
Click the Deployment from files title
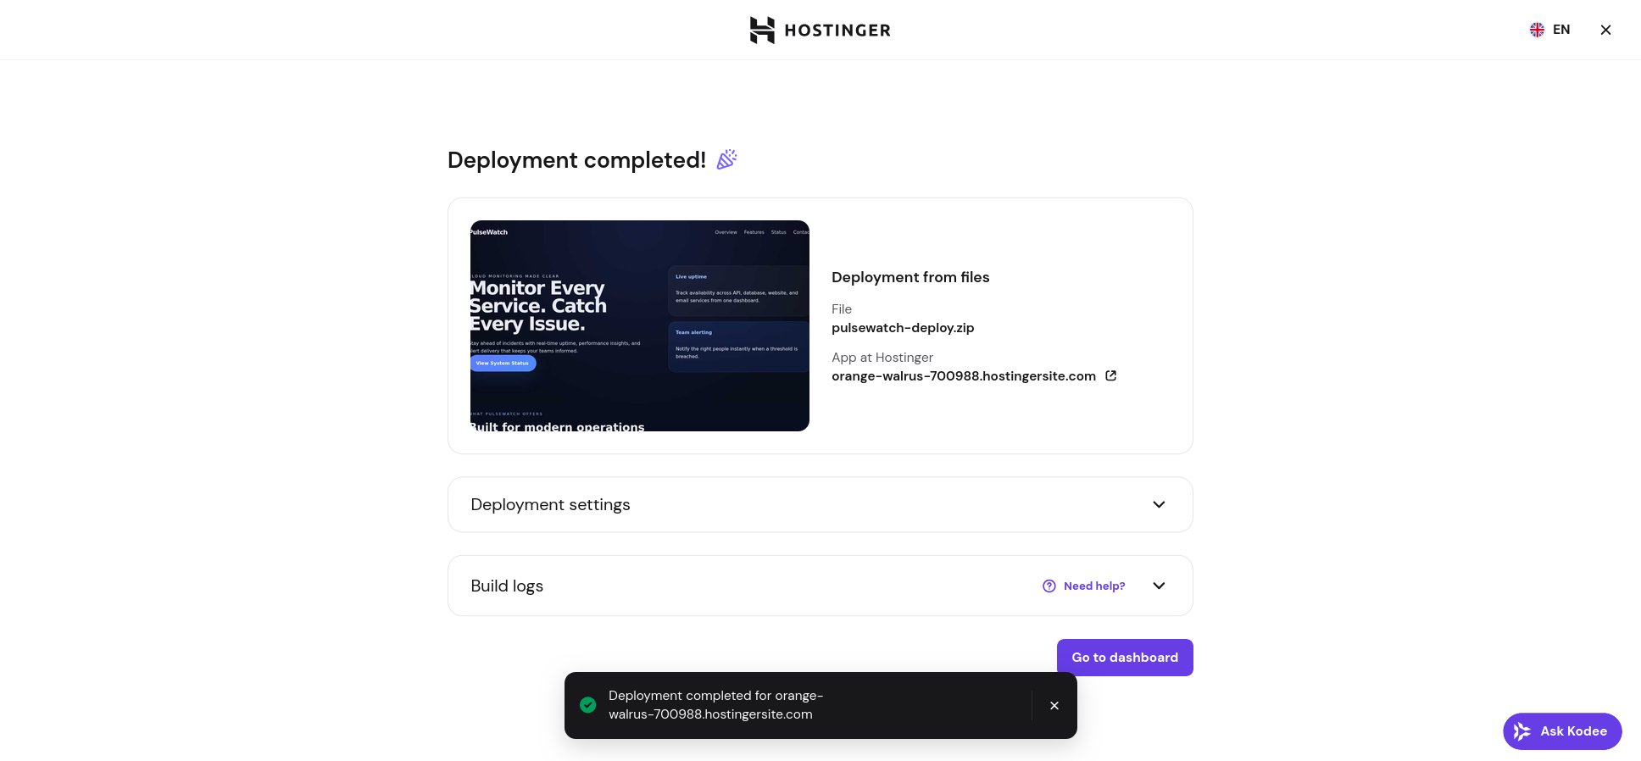pyautogui.click(x=910, y=277)
